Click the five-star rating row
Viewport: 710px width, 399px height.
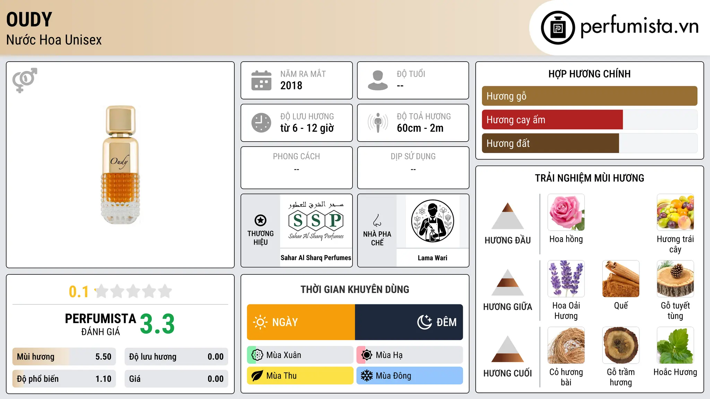coord(133,291)
